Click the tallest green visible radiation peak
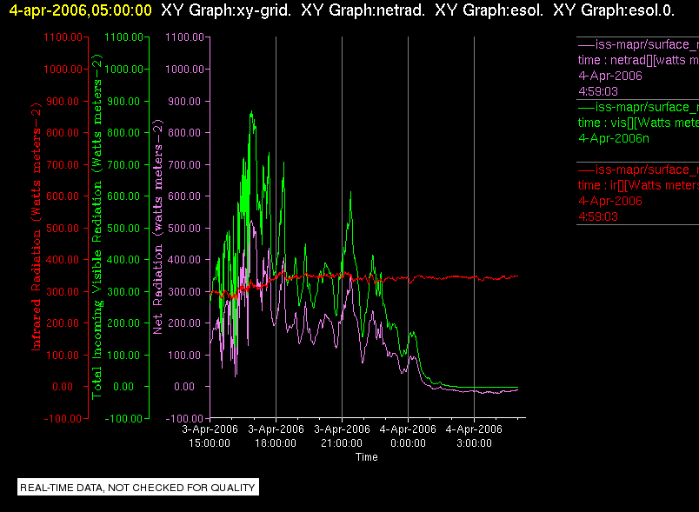 pos(251,112)
